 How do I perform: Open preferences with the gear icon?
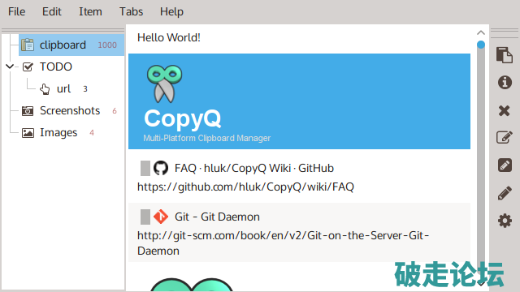pyautogui.click(x=505, y=221)
